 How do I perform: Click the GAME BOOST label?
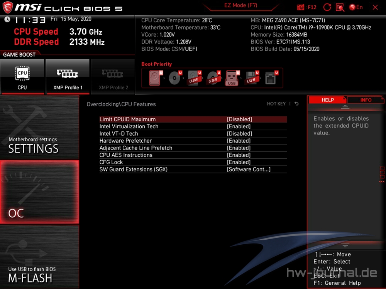click(x=19, y=55)
